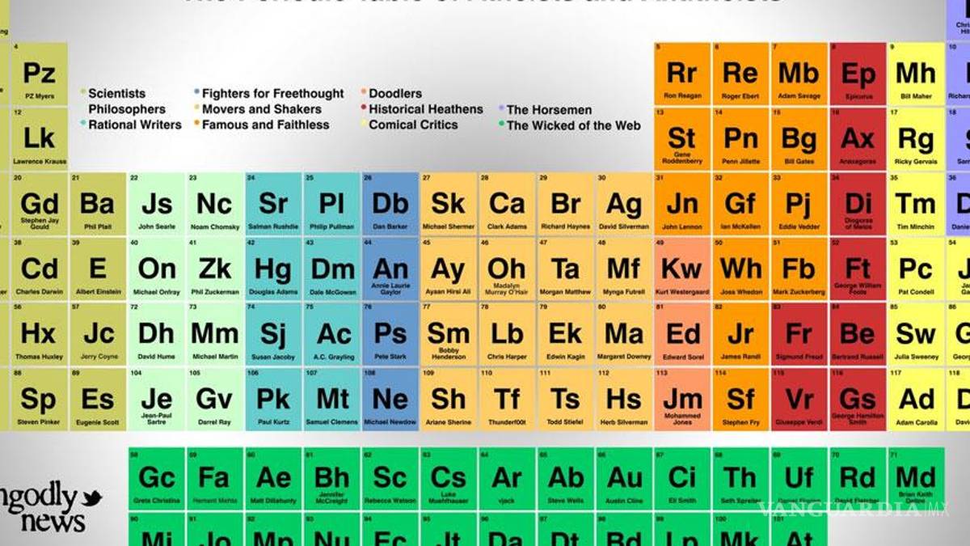Click the Pz PZ Myers tile
This screenshot has height=546, width=970.
[x=39, y=75]
